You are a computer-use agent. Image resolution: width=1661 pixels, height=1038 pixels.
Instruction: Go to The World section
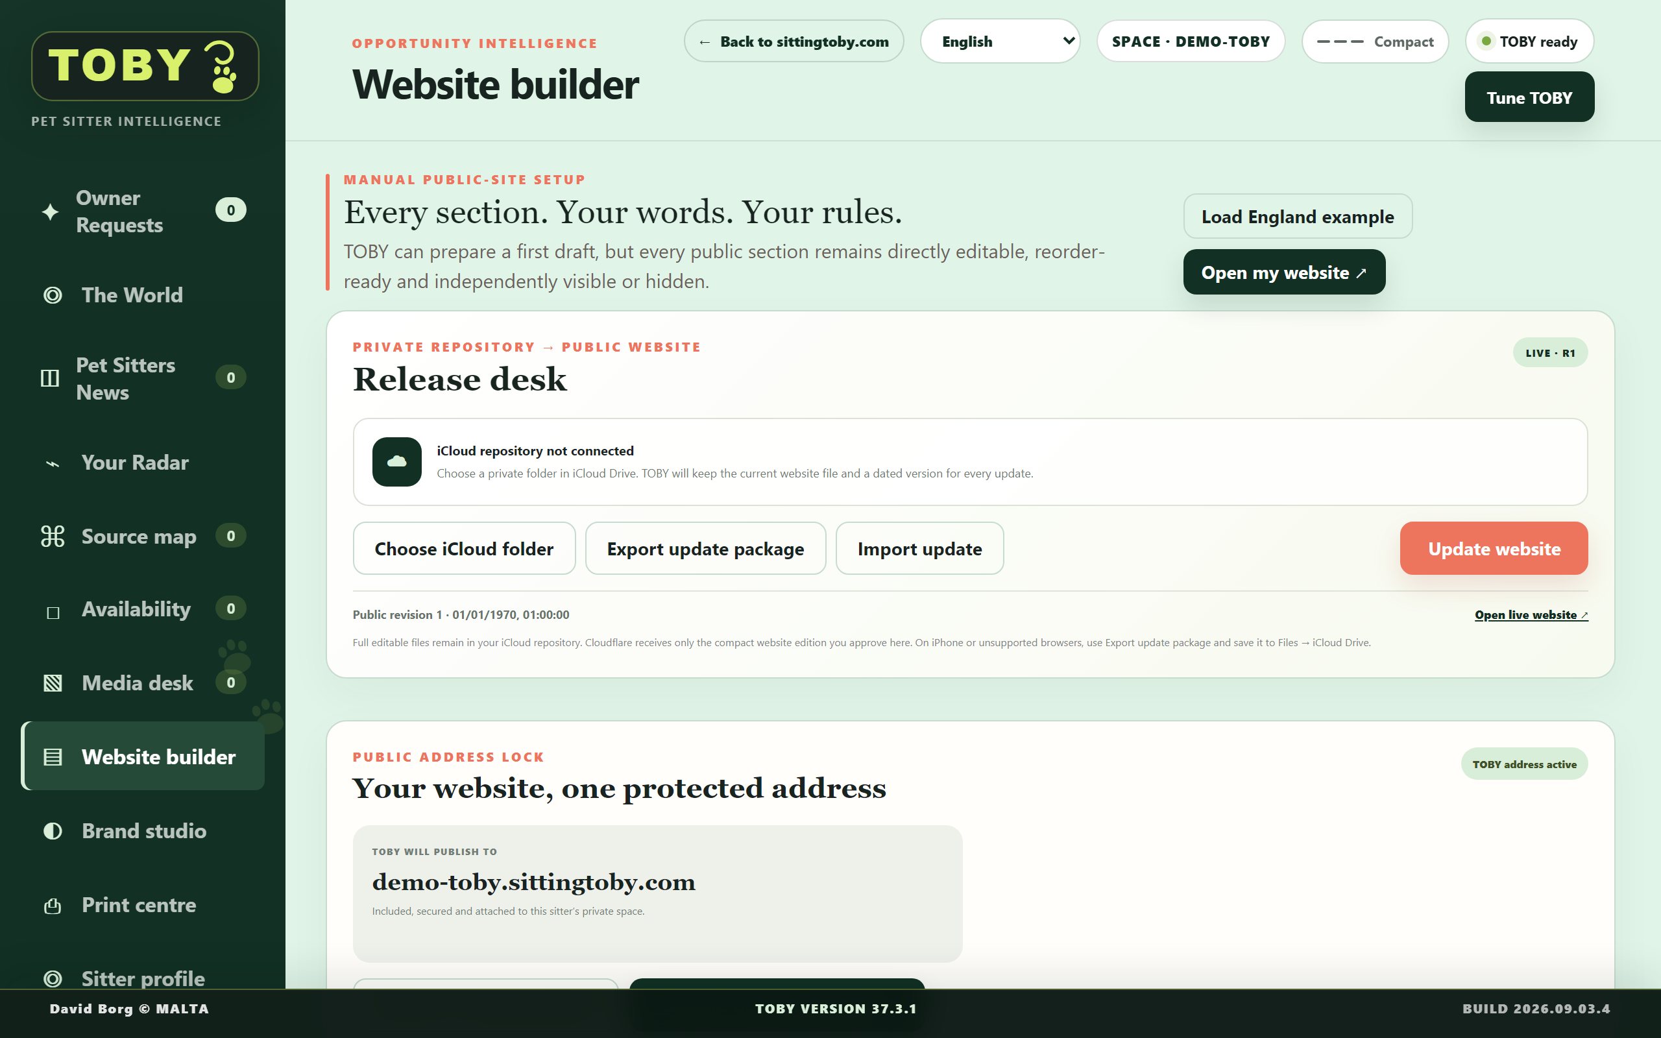143,295
